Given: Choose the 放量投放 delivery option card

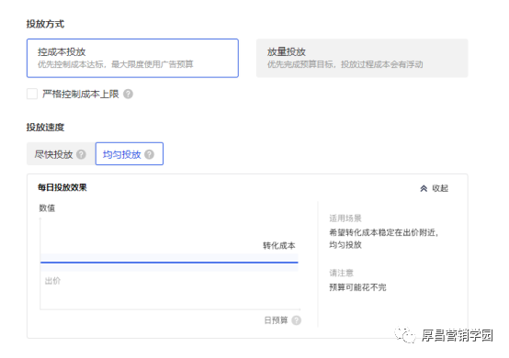Looking at the screenshot, I should click(x=362, y=58).
